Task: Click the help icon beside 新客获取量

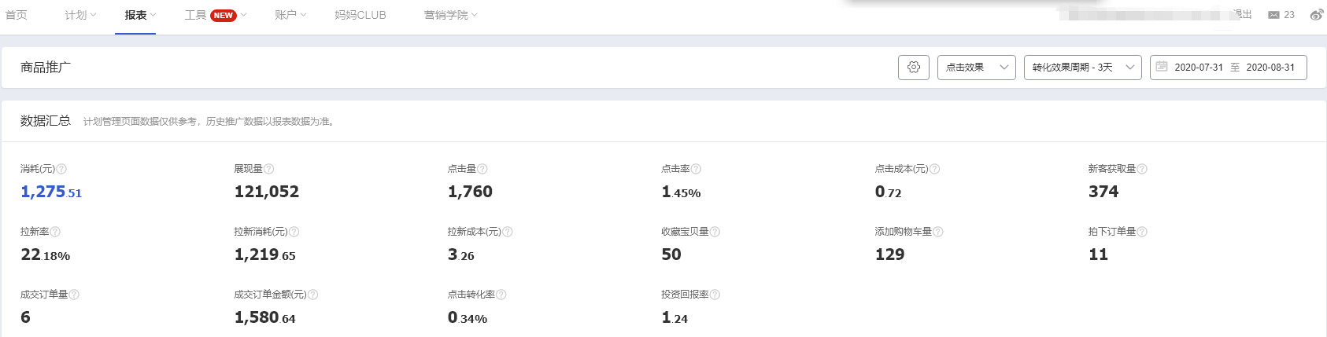Action: [1142, 169]
